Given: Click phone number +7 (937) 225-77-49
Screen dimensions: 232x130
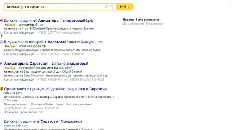Looking at the screenshot, I should coord(49,32).
